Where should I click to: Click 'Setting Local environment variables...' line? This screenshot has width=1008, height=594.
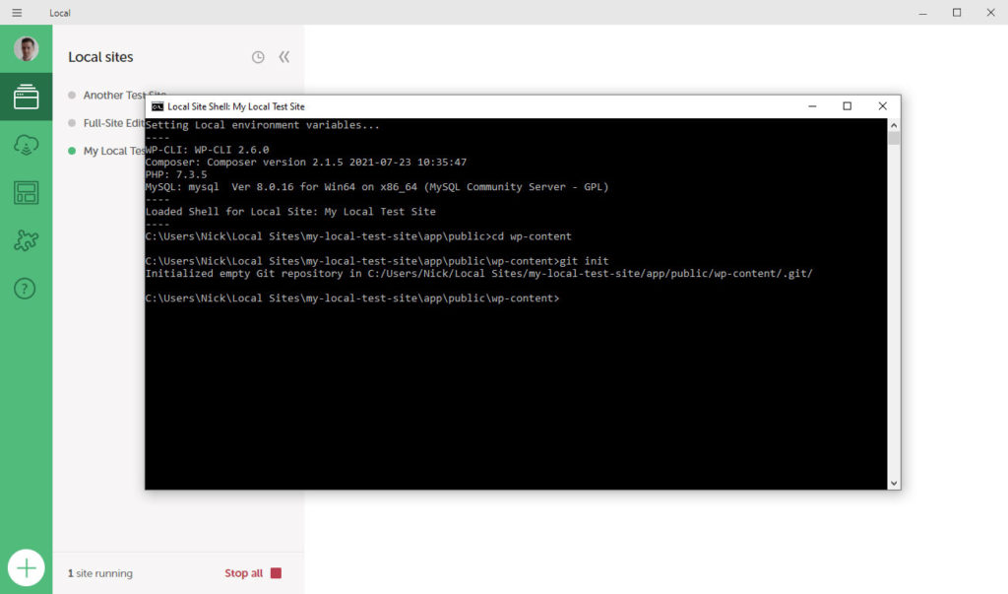tap(262, 125)
